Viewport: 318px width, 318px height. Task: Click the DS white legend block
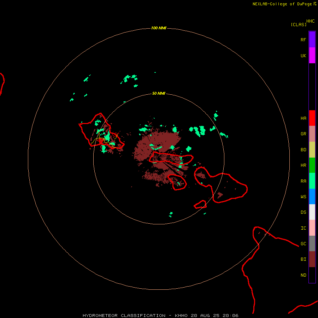pyautogui.click(x=312, y=212)
